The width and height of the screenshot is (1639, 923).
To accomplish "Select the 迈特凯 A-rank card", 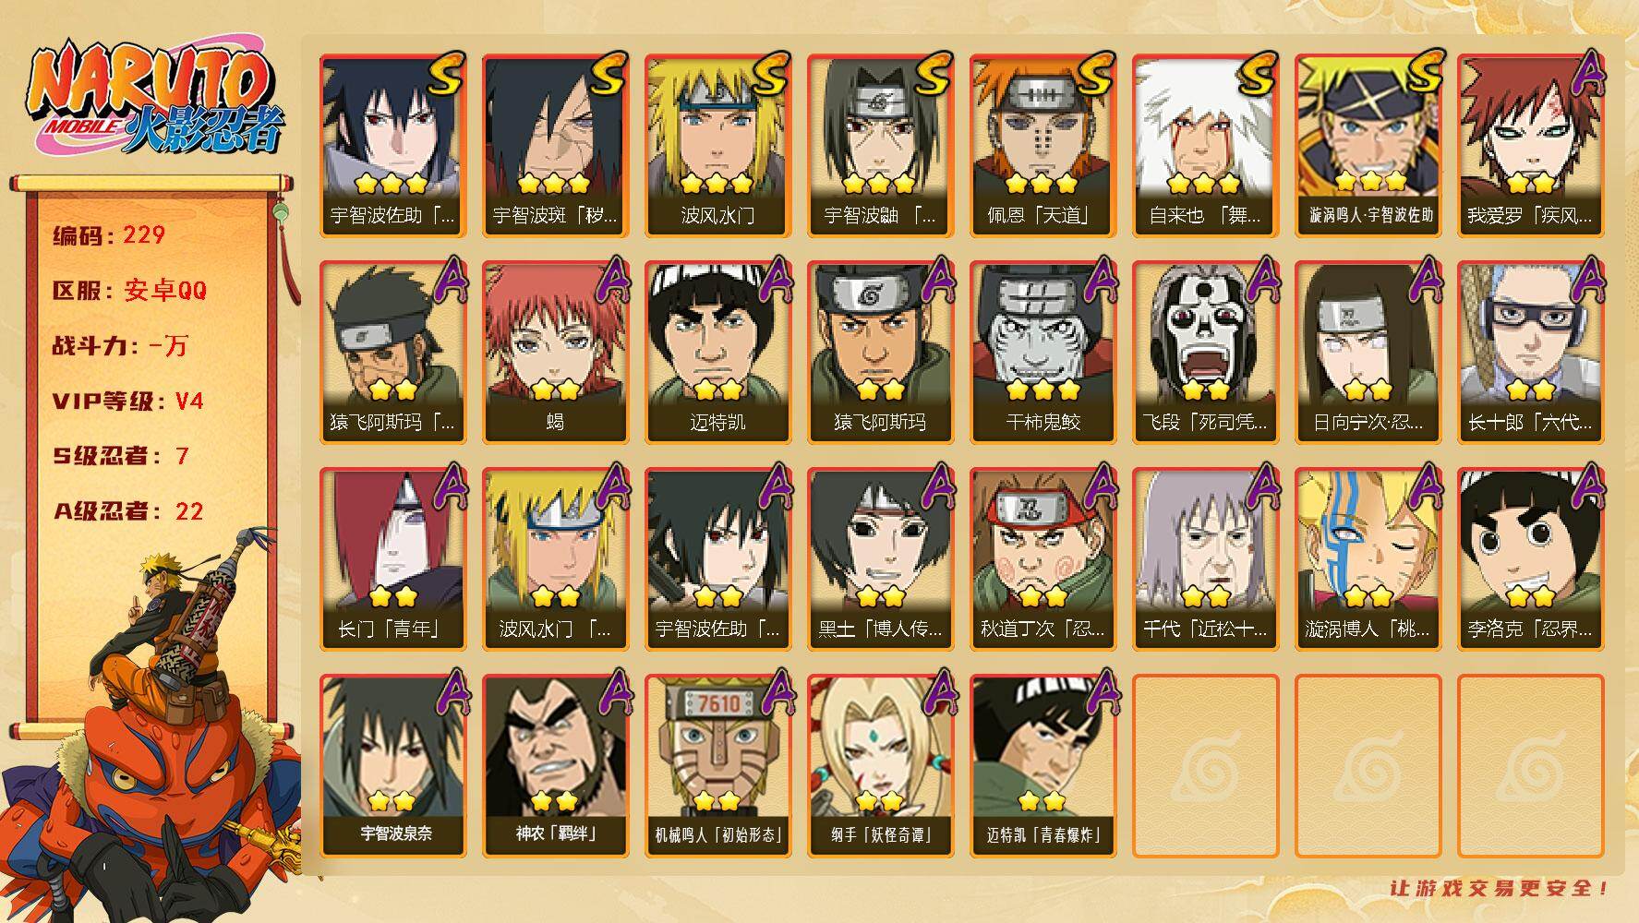I will (x=717, y=352).
